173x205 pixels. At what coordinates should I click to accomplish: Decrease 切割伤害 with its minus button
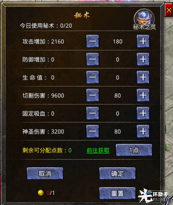click(x=93, y=95)
